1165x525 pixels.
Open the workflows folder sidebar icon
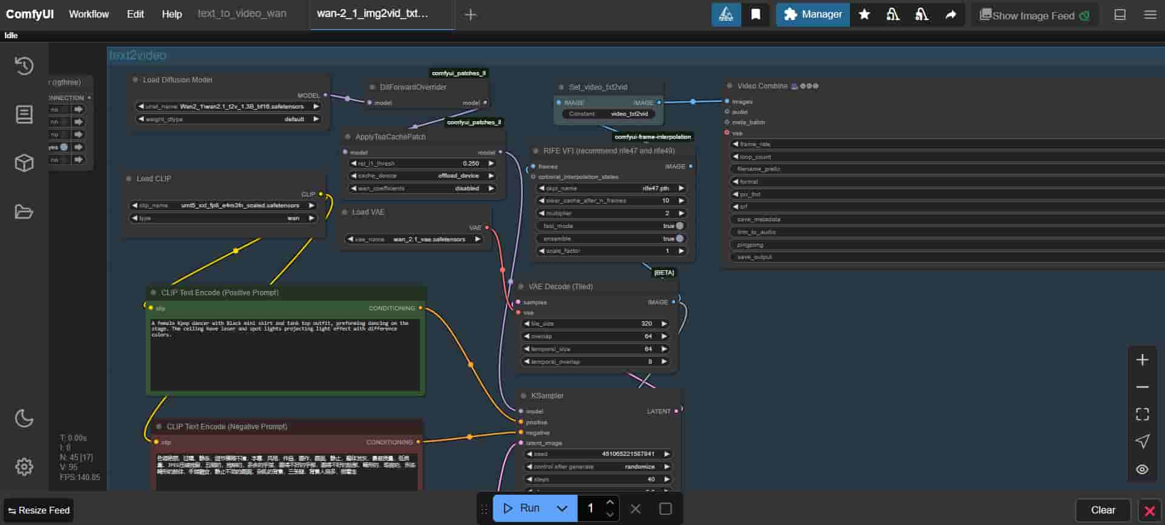pyautogui.click(x=24, y=212)
